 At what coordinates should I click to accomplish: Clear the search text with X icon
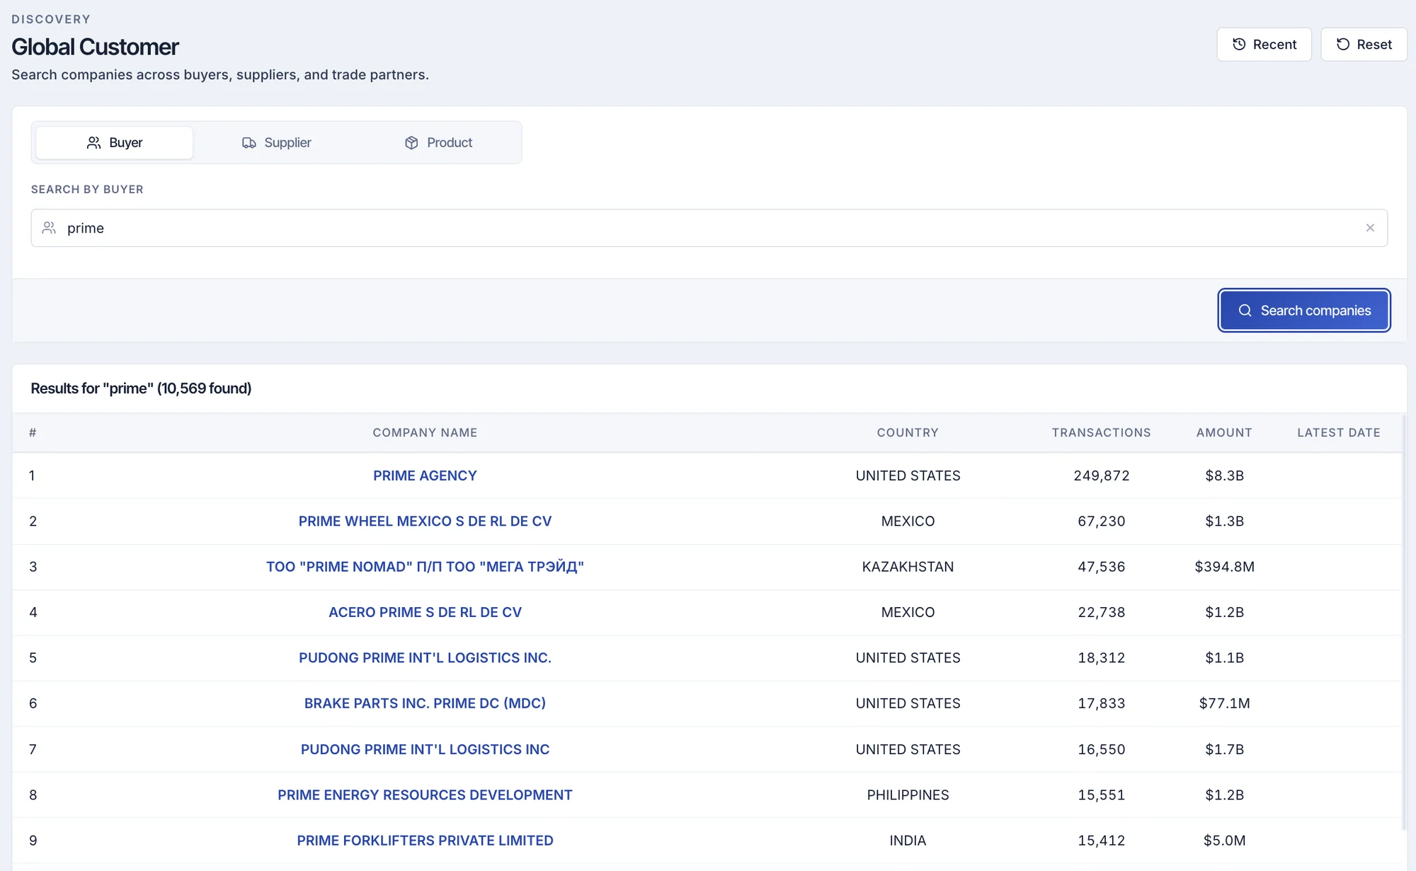pyautogui.click(x=1370, y=228)
